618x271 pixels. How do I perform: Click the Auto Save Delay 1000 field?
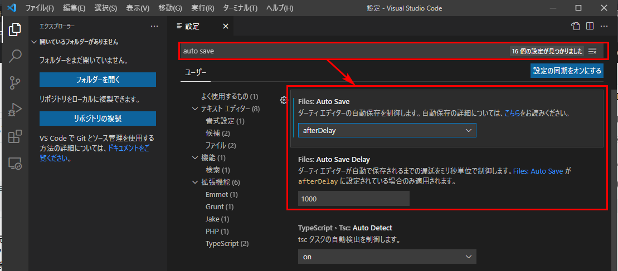[x=354, y=199]
